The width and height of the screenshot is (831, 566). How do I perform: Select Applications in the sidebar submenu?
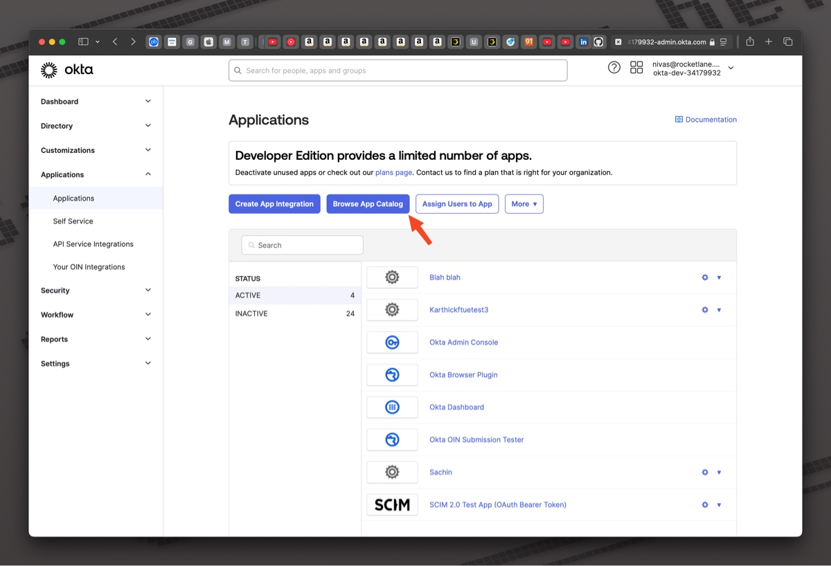pos(96,199)
